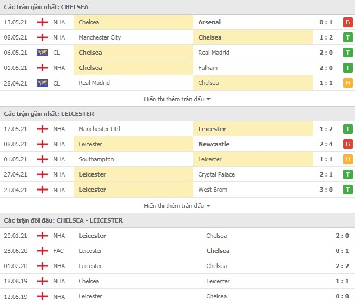Image resolution: width=355 pixels, height=306 pixels.
Task: Select the Leicester vs Chelsea 20.01.21 head-to-head row
Action: click(177, 236)
